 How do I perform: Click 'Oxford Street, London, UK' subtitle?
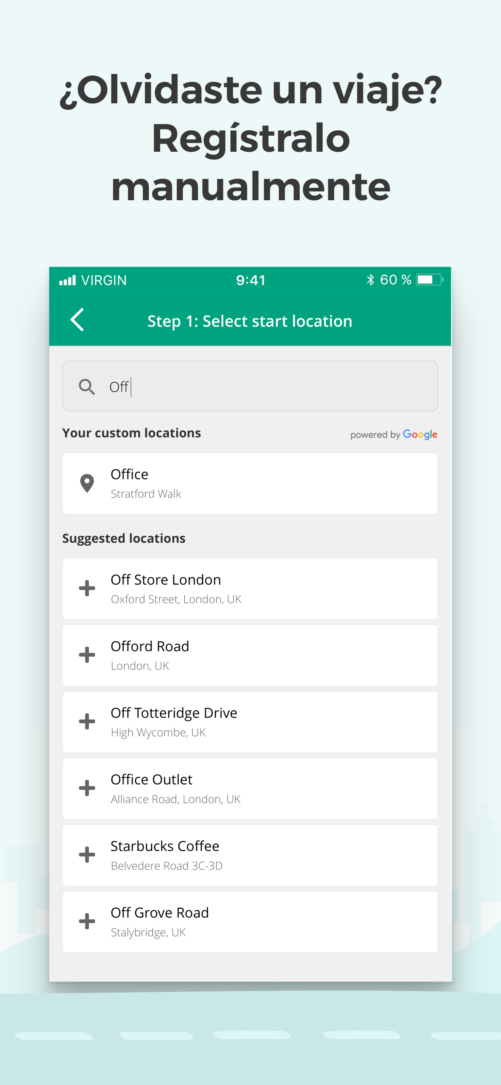tap(176, 599)
